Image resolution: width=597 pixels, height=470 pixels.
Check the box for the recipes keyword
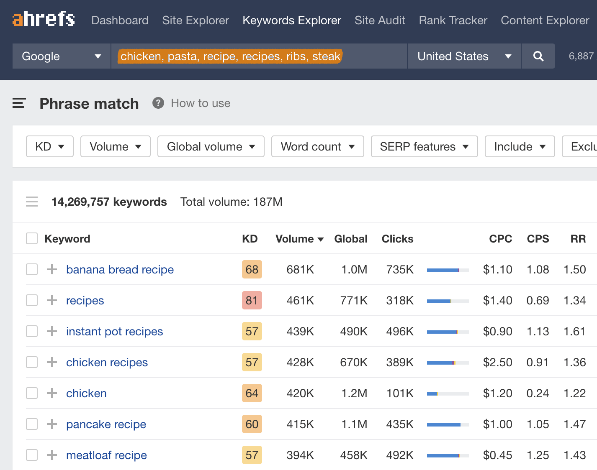[32, 300]
